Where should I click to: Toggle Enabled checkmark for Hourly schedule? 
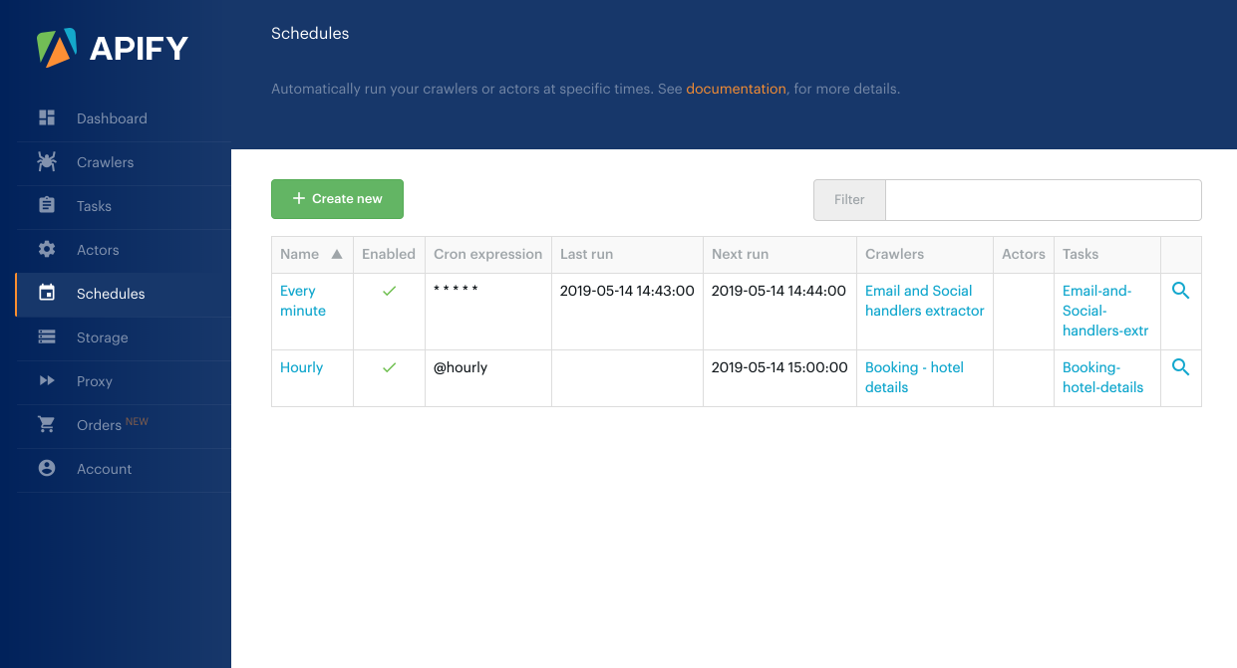(x=388, y=366)
